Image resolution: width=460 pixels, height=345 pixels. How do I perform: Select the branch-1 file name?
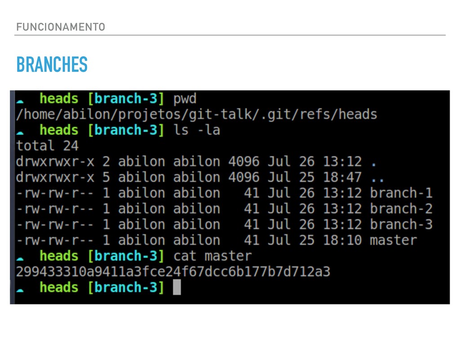tap(401, 193)
